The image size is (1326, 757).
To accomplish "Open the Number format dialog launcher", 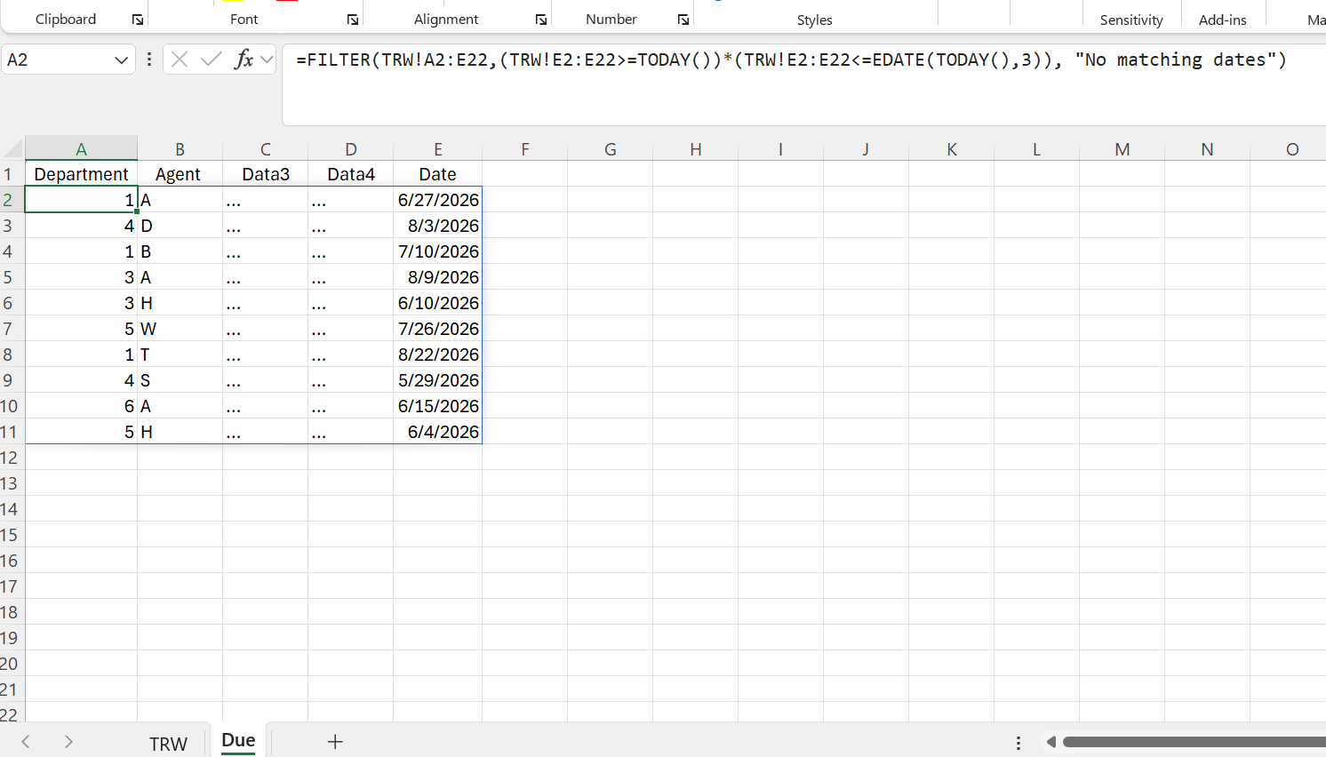I will tap(683, 20).
